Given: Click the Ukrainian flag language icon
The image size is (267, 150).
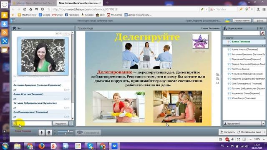Looking at the screenshot, I should pyautogui.click(x=227, y=20).
